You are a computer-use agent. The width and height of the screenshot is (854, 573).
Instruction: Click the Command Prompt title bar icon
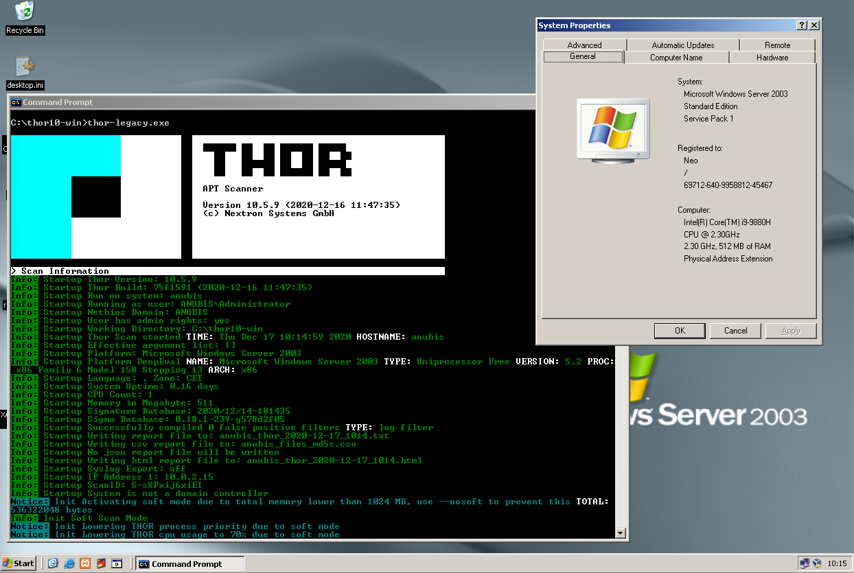(16, 102)
